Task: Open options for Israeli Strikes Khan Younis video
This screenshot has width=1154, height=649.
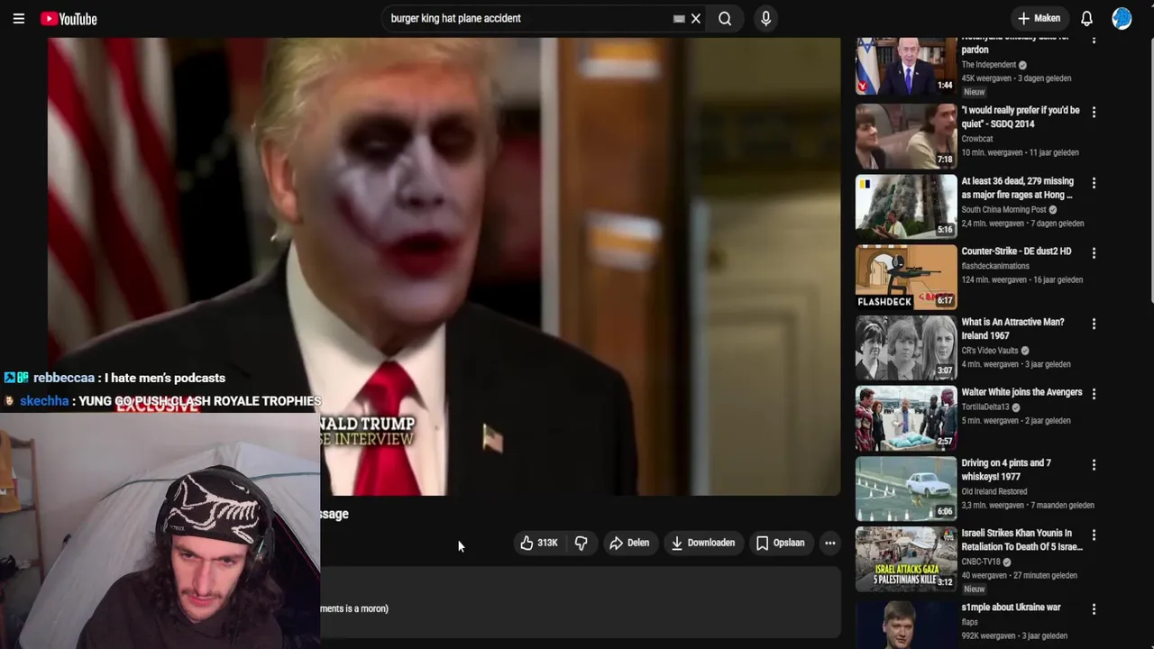Action: point(1094,536)
